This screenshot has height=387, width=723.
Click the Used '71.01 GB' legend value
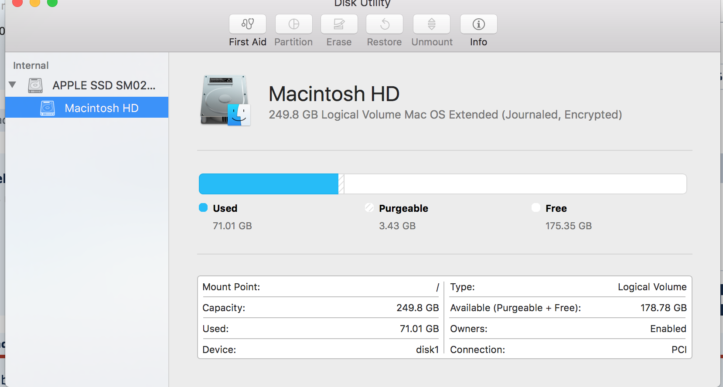pyautogui.click(x=232, y=226)
